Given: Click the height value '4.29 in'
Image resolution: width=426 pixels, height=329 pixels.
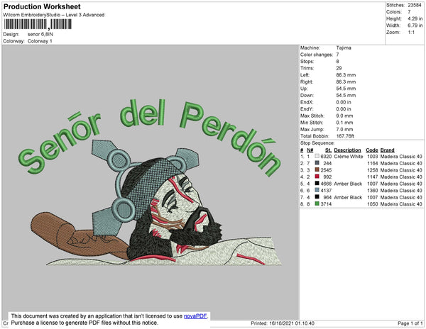Looking at the screenshot, I should [x=415, y=18].
